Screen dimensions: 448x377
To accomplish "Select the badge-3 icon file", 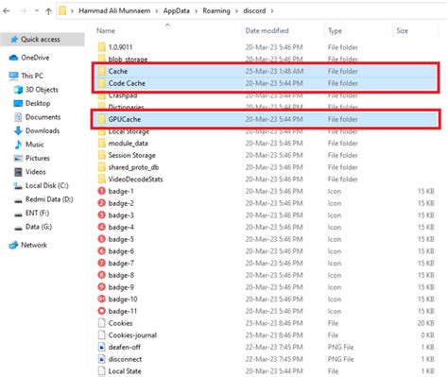I will coord(101,215).
